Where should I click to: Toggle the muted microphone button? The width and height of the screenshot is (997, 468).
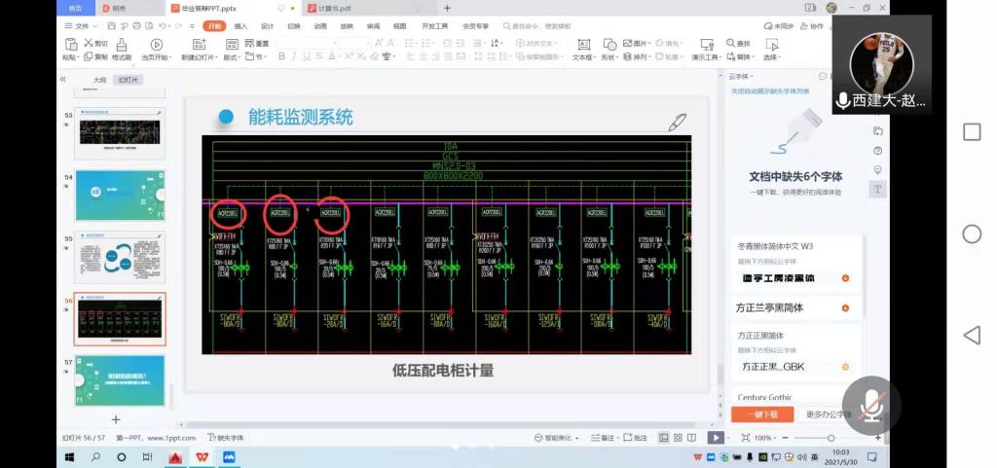(x=872, y=406)
